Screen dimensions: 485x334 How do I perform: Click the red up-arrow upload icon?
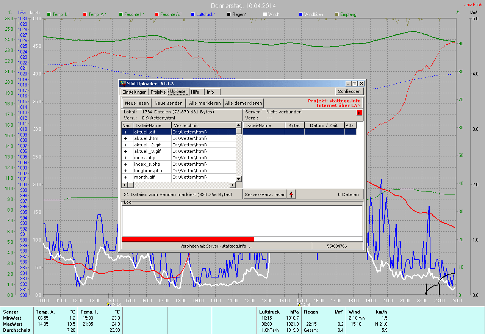291,194
